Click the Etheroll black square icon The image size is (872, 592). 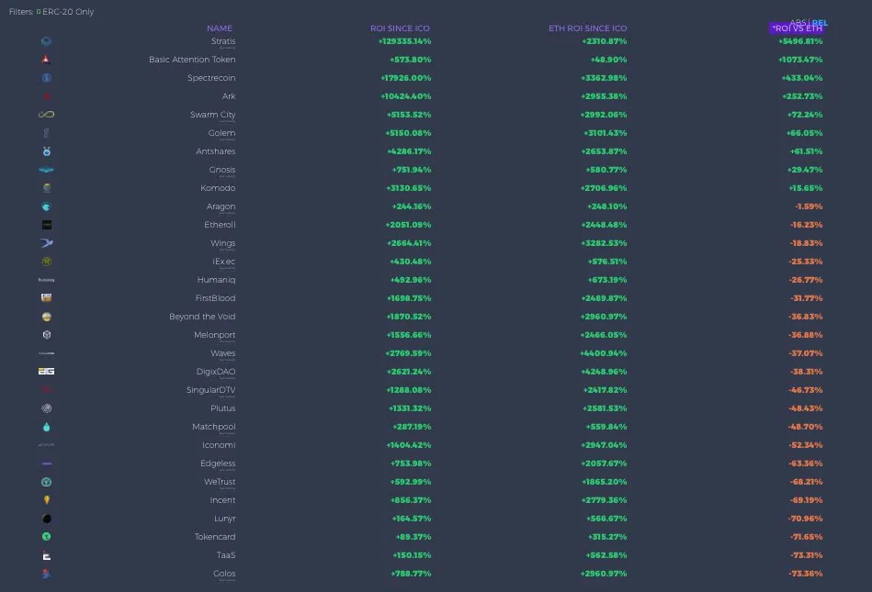[47, 225]
